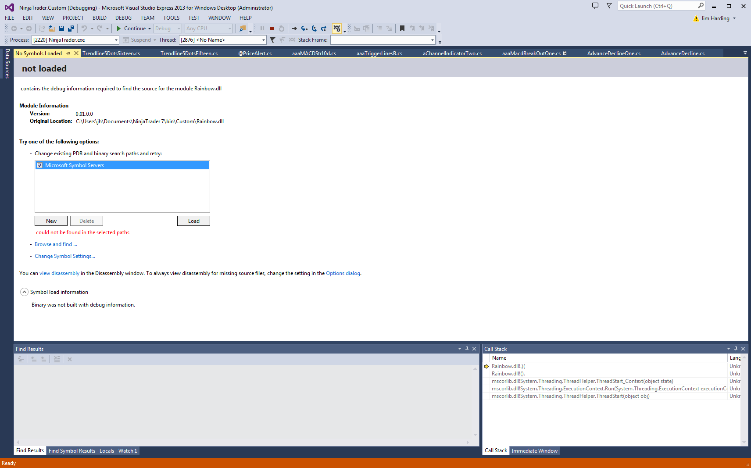Click the account warning triangle icon

(x=696, y=18)
